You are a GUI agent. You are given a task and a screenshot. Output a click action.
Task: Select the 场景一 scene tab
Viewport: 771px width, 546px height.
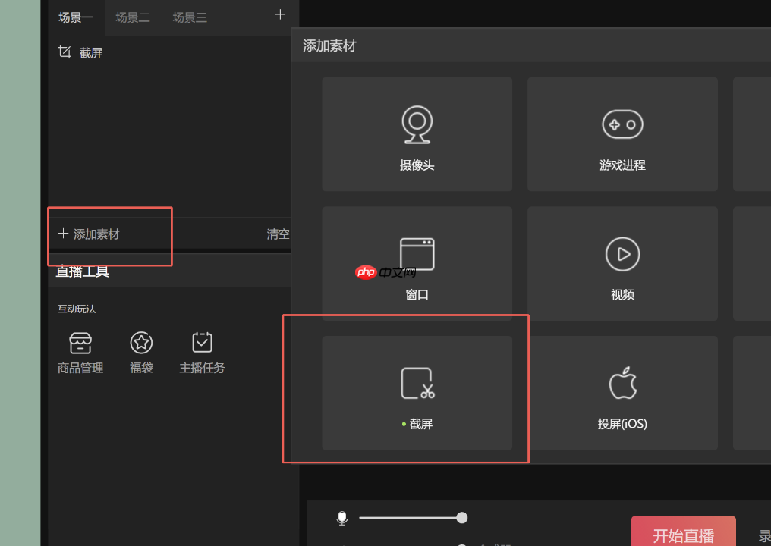pyautogui.click(x=75, y=17)
